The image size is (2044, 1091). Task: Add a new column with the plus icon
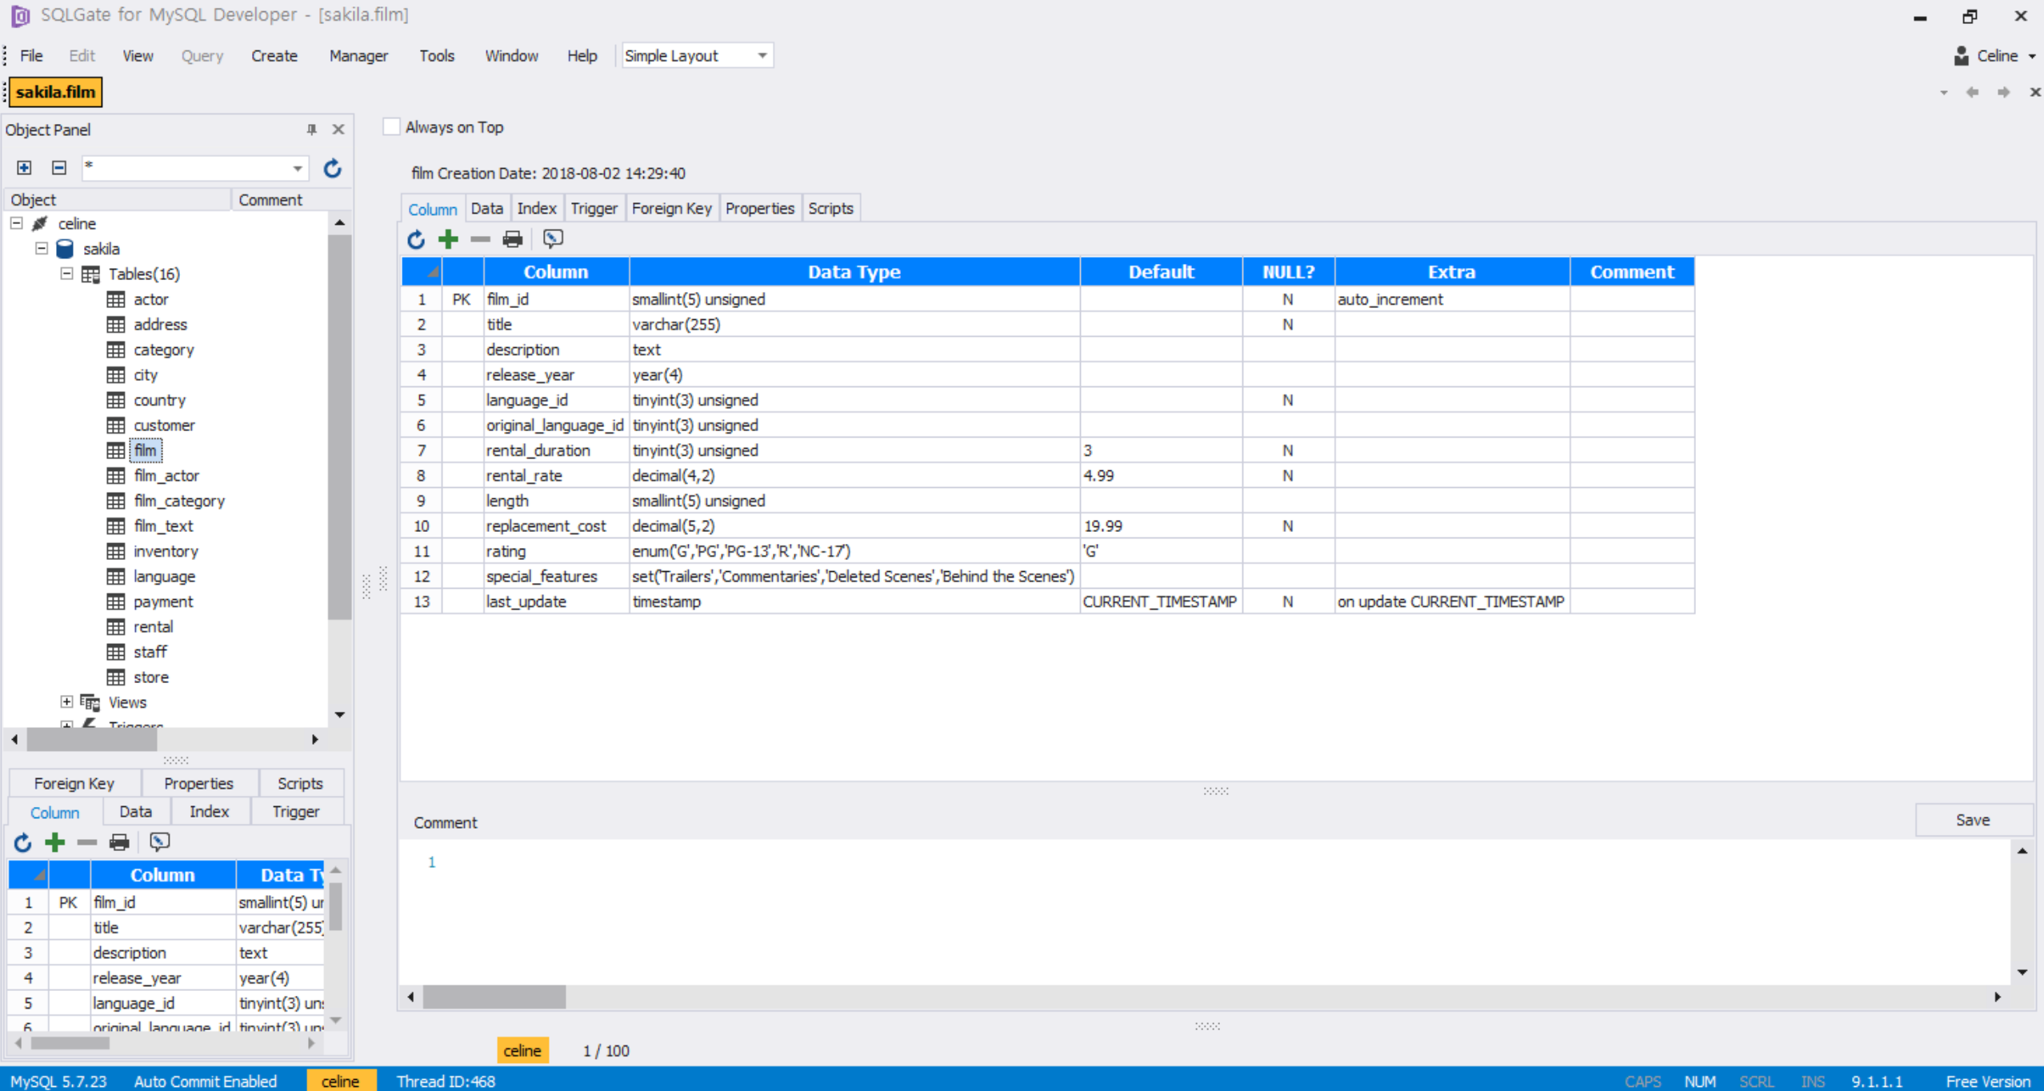448,238
